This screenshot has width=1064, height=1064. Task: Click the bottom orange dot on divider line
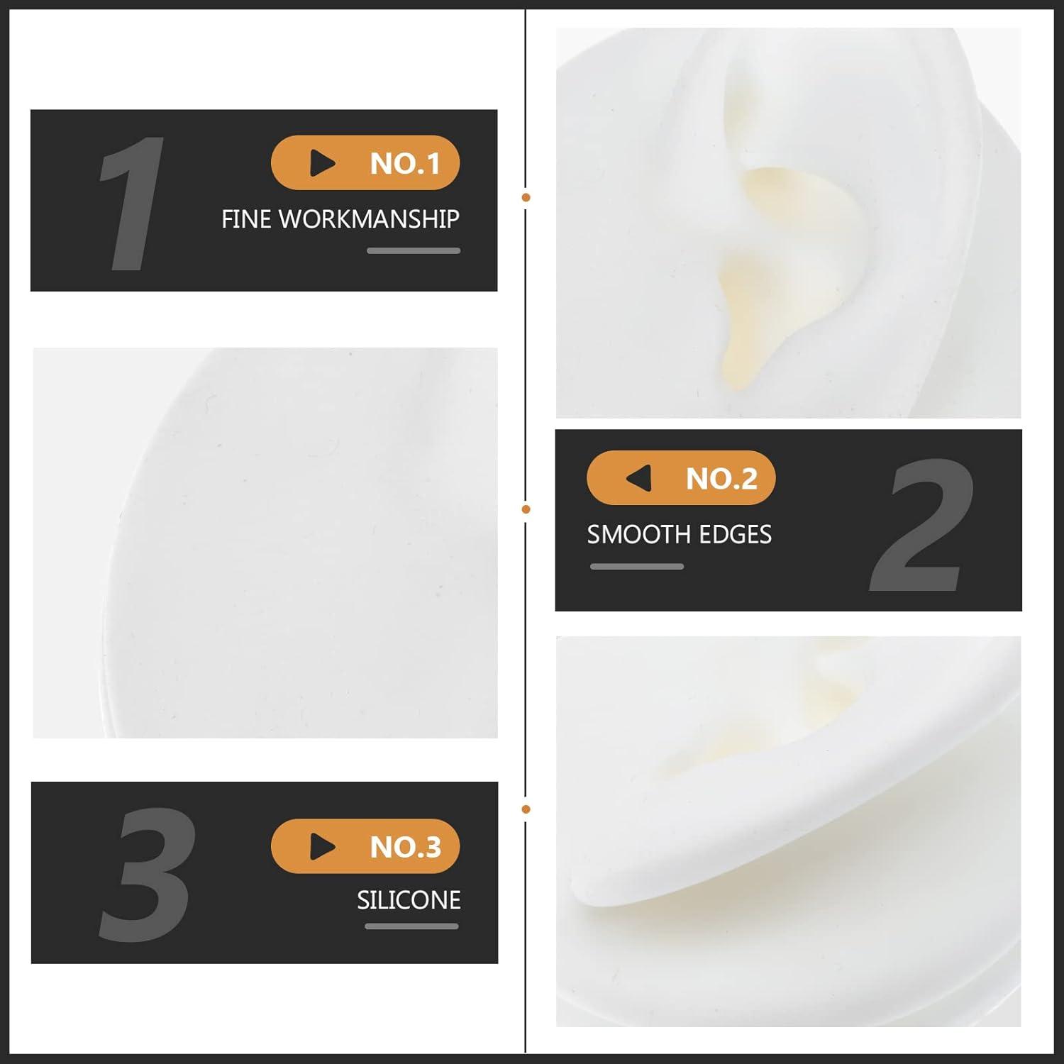pos(526,809)
